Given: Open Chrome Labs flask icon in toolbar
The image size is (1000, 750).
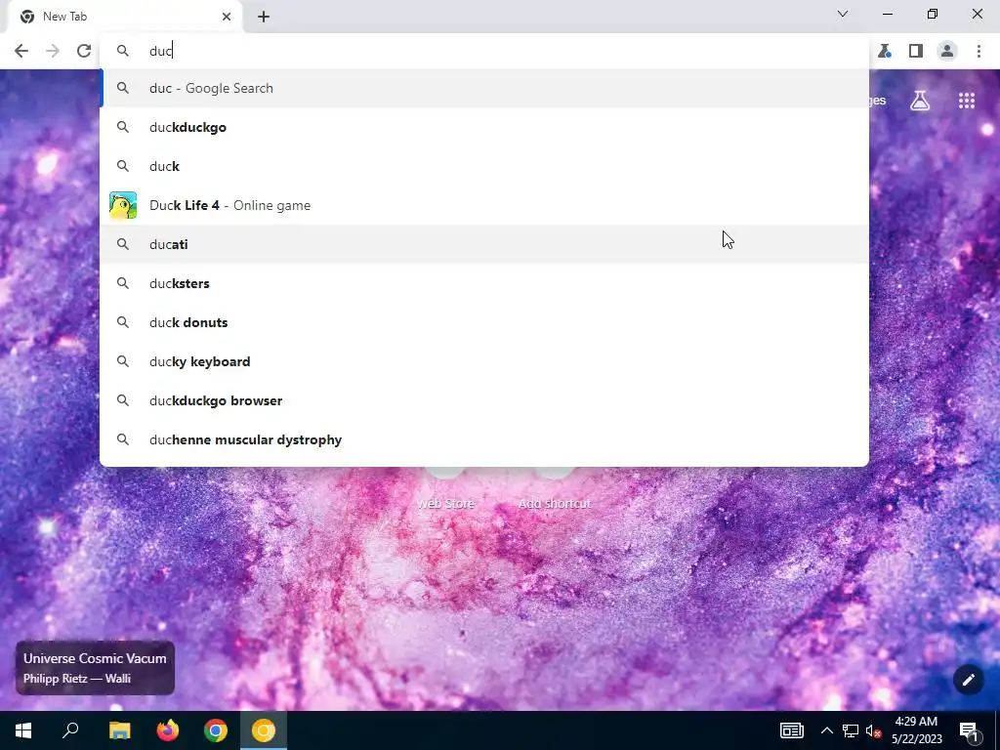Looking at the screenshot, I should point(885,51).
